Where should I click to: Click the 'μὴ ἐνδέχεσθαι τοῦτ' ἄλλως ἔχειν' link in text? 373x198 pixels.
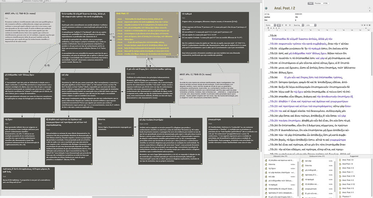click(307, 53)
